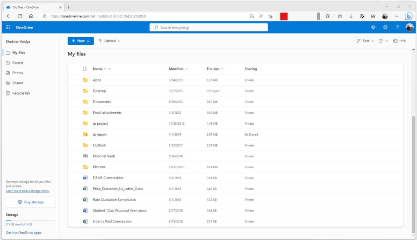Open the Bing sidebar icon
417x240 pixels.
[408, 16]
